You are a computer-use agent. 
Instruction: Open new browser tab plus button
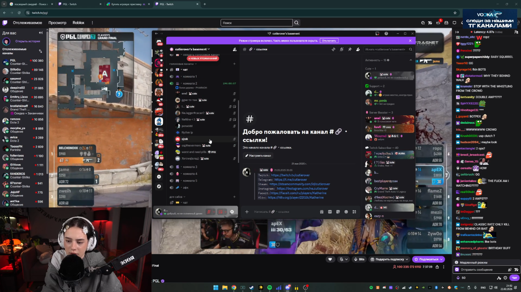pos(205,4)
